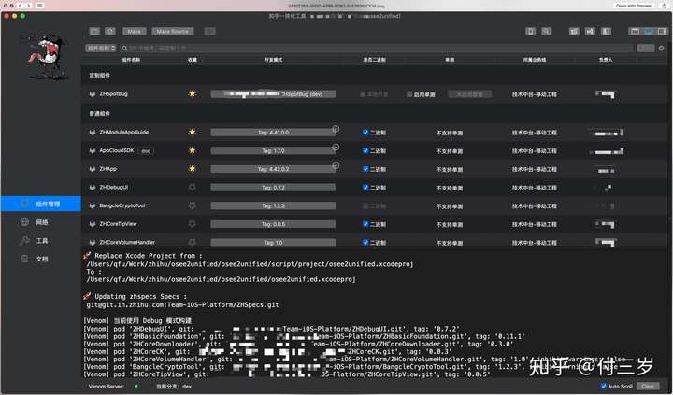Unfavorite ZHSpotBug with its yellow star

pos(192,93)
